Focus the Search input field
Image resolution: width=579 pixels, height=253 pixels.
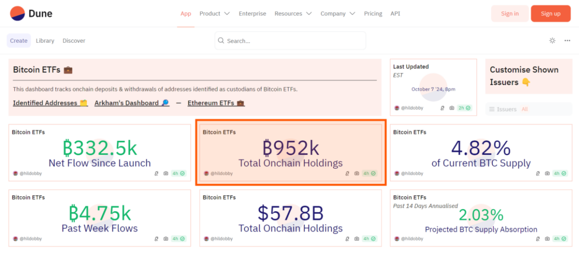[x=290, y=40]
